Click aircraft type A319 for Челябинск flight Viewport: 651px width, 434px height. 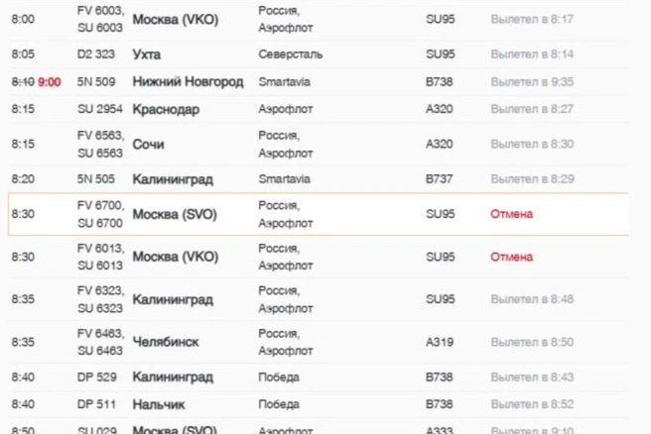click(440, 342)
